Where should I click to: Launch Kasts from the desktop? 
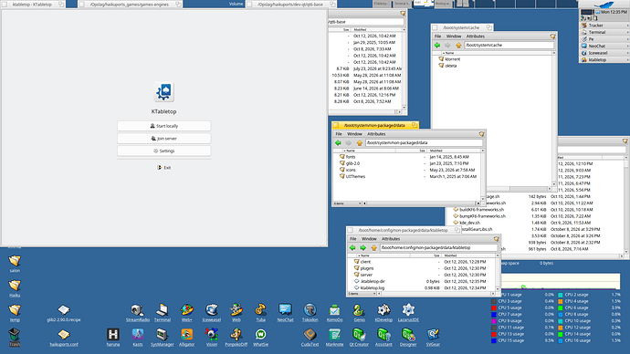[x=137, y=338]
